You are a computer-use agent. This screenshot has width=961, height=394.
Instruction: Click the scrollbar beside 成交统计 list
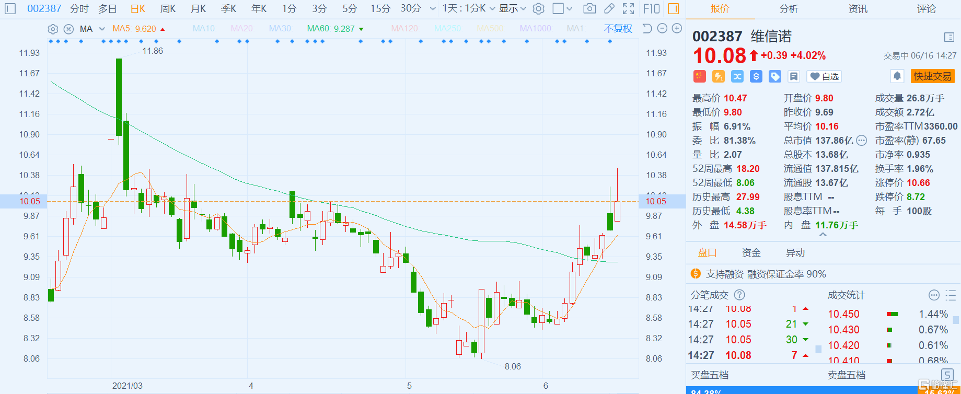coord(956,320)
